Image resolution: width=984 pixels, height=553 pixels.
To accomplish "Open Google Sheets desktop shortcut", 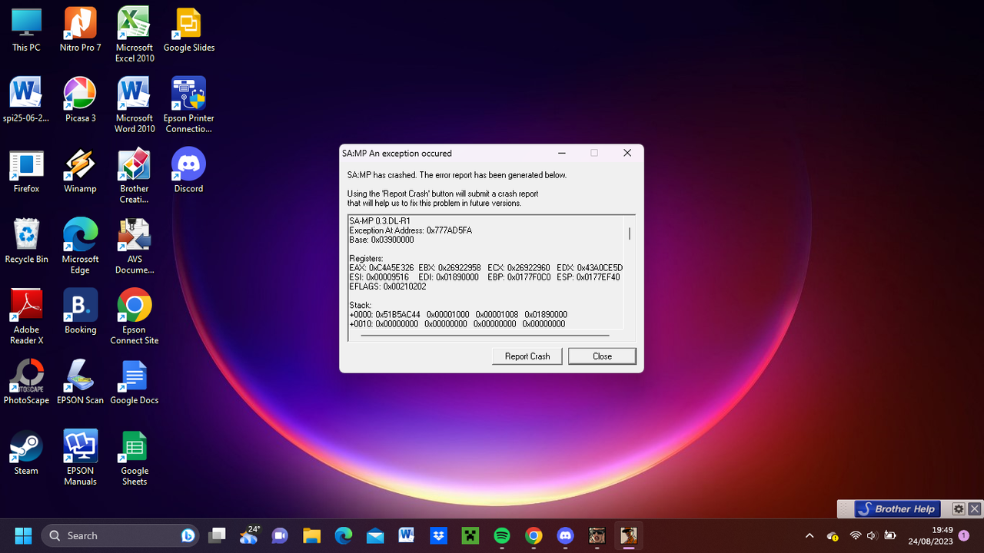I will click(x=135, y=458).
